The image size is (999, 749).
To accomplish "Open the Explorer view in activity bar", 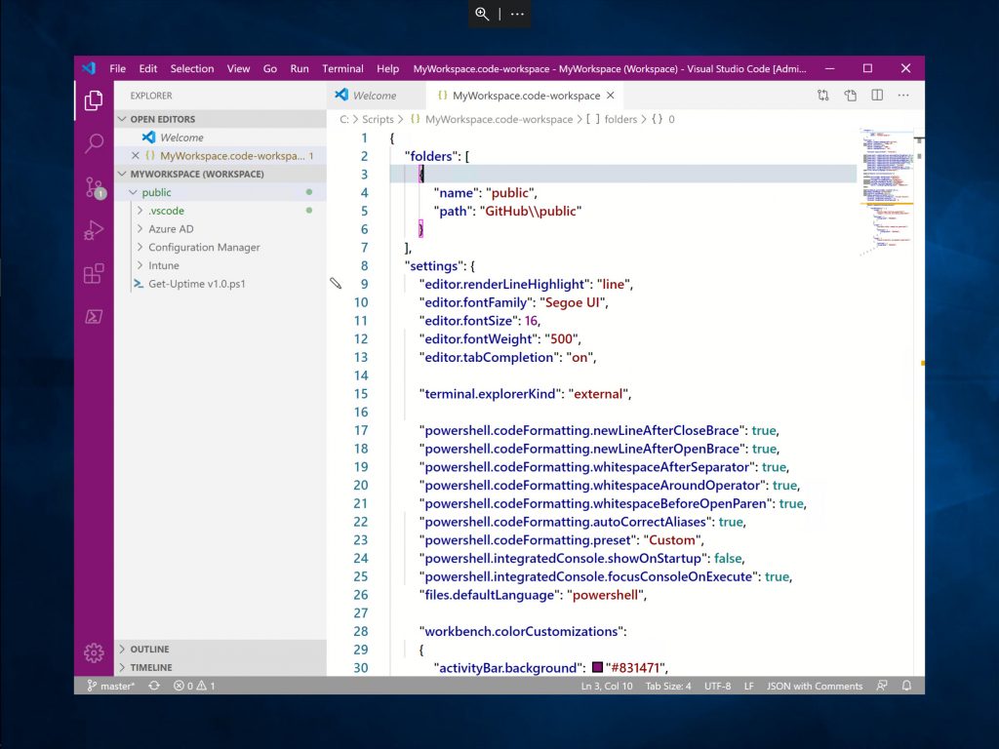I will point(94,100).
